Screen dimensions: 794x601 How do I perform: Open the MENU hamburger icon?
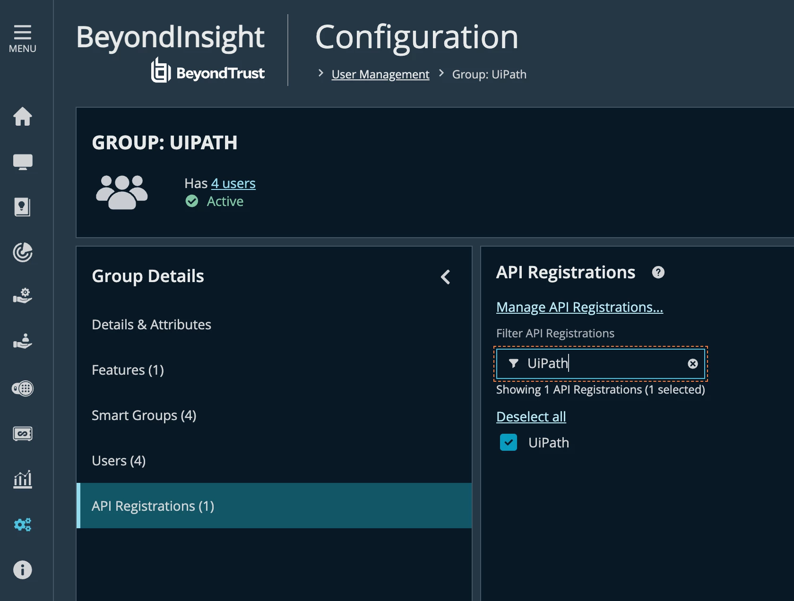pos(22,39)
